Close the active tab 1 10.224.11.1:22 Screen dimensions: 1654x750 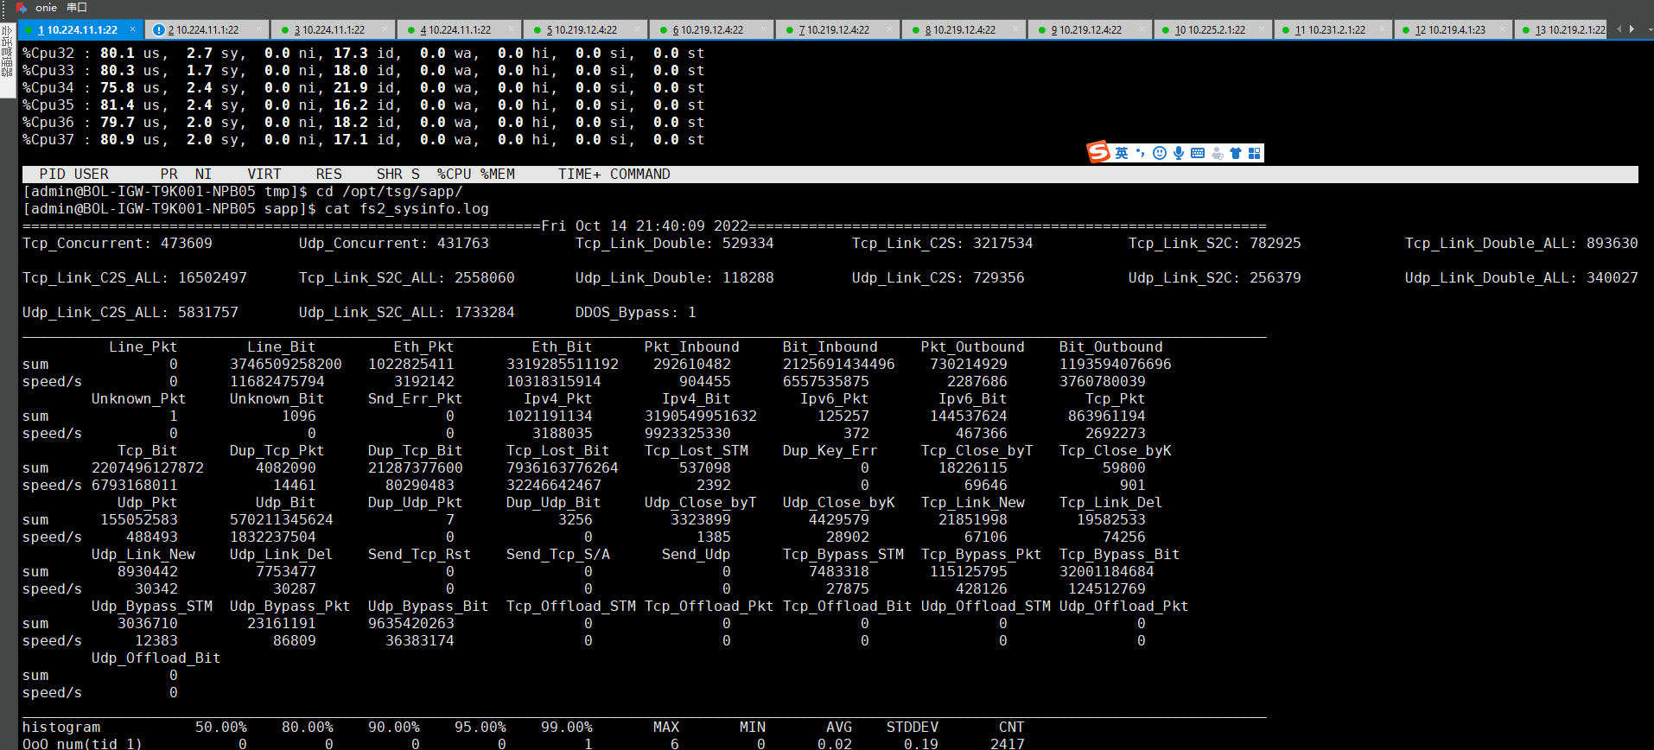[132, 29]
